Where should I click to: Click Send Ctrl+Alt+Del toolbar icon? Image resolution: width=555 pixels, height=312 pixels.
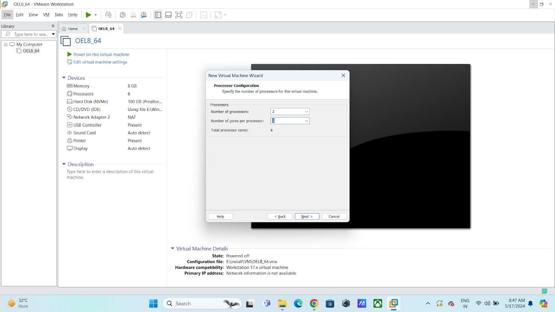point(108,15)
